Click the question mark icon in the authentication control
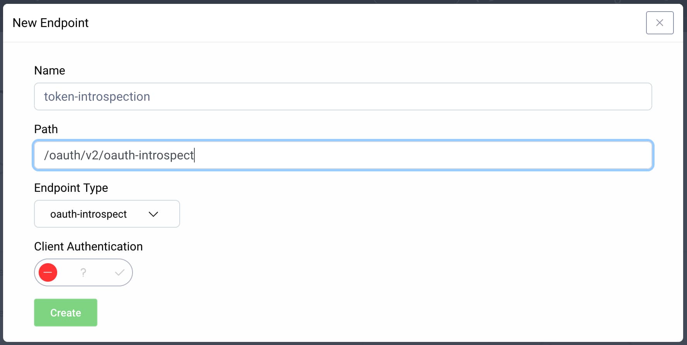This screenshot has width=687, height=345. (83, 272)
